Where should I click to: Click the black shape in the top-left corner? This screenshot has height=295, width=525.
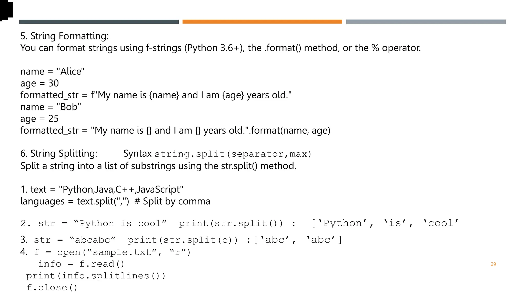click(6, 10)
